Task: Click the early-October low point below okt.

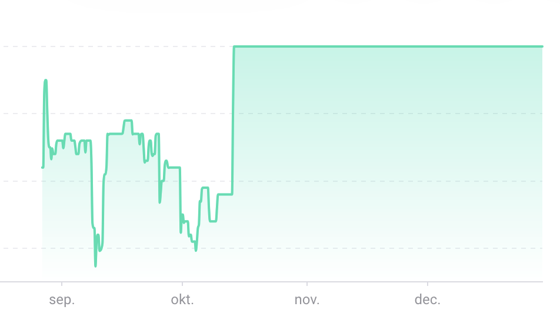Action: [196, 249]
